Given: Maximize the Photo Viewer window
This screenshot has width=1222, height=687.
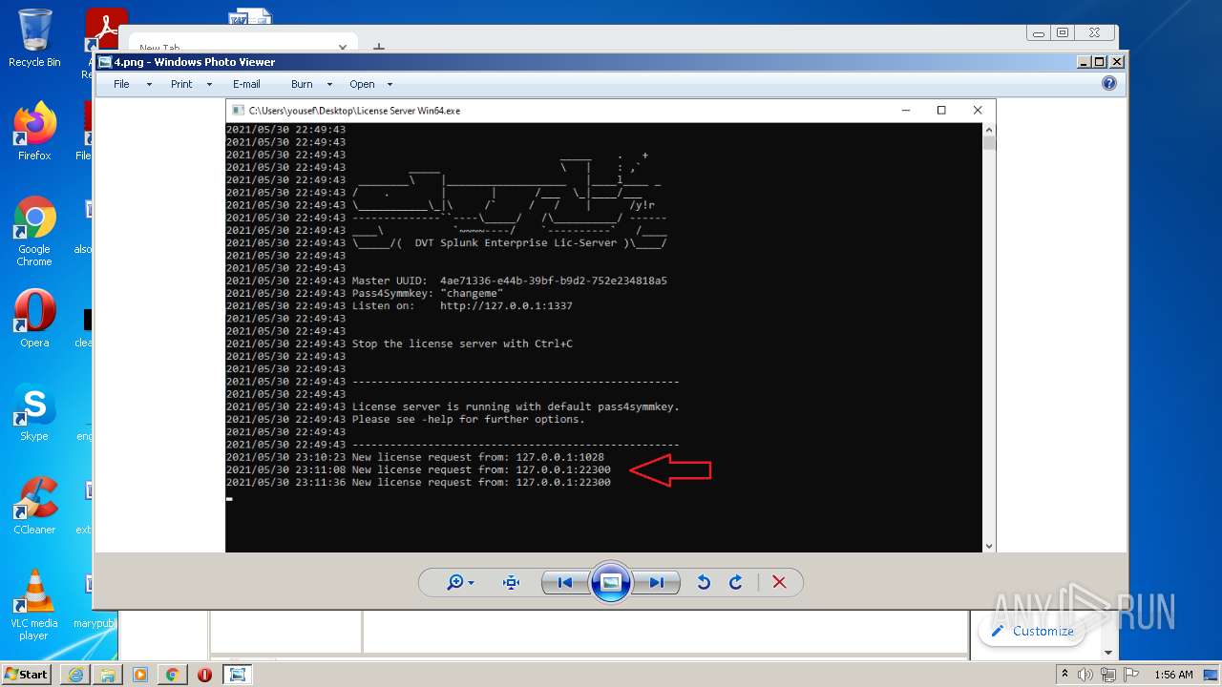Looking at the screenshot, I should (x=1100, y=62).
